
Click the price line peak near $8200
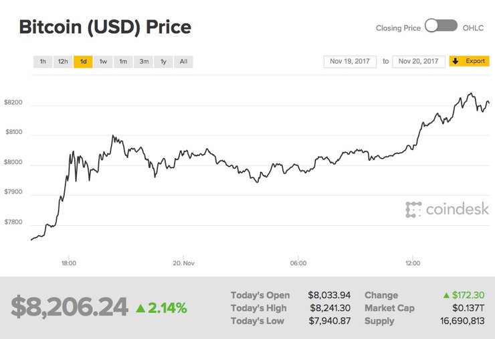pyautogui.click(x=470, y=94)
